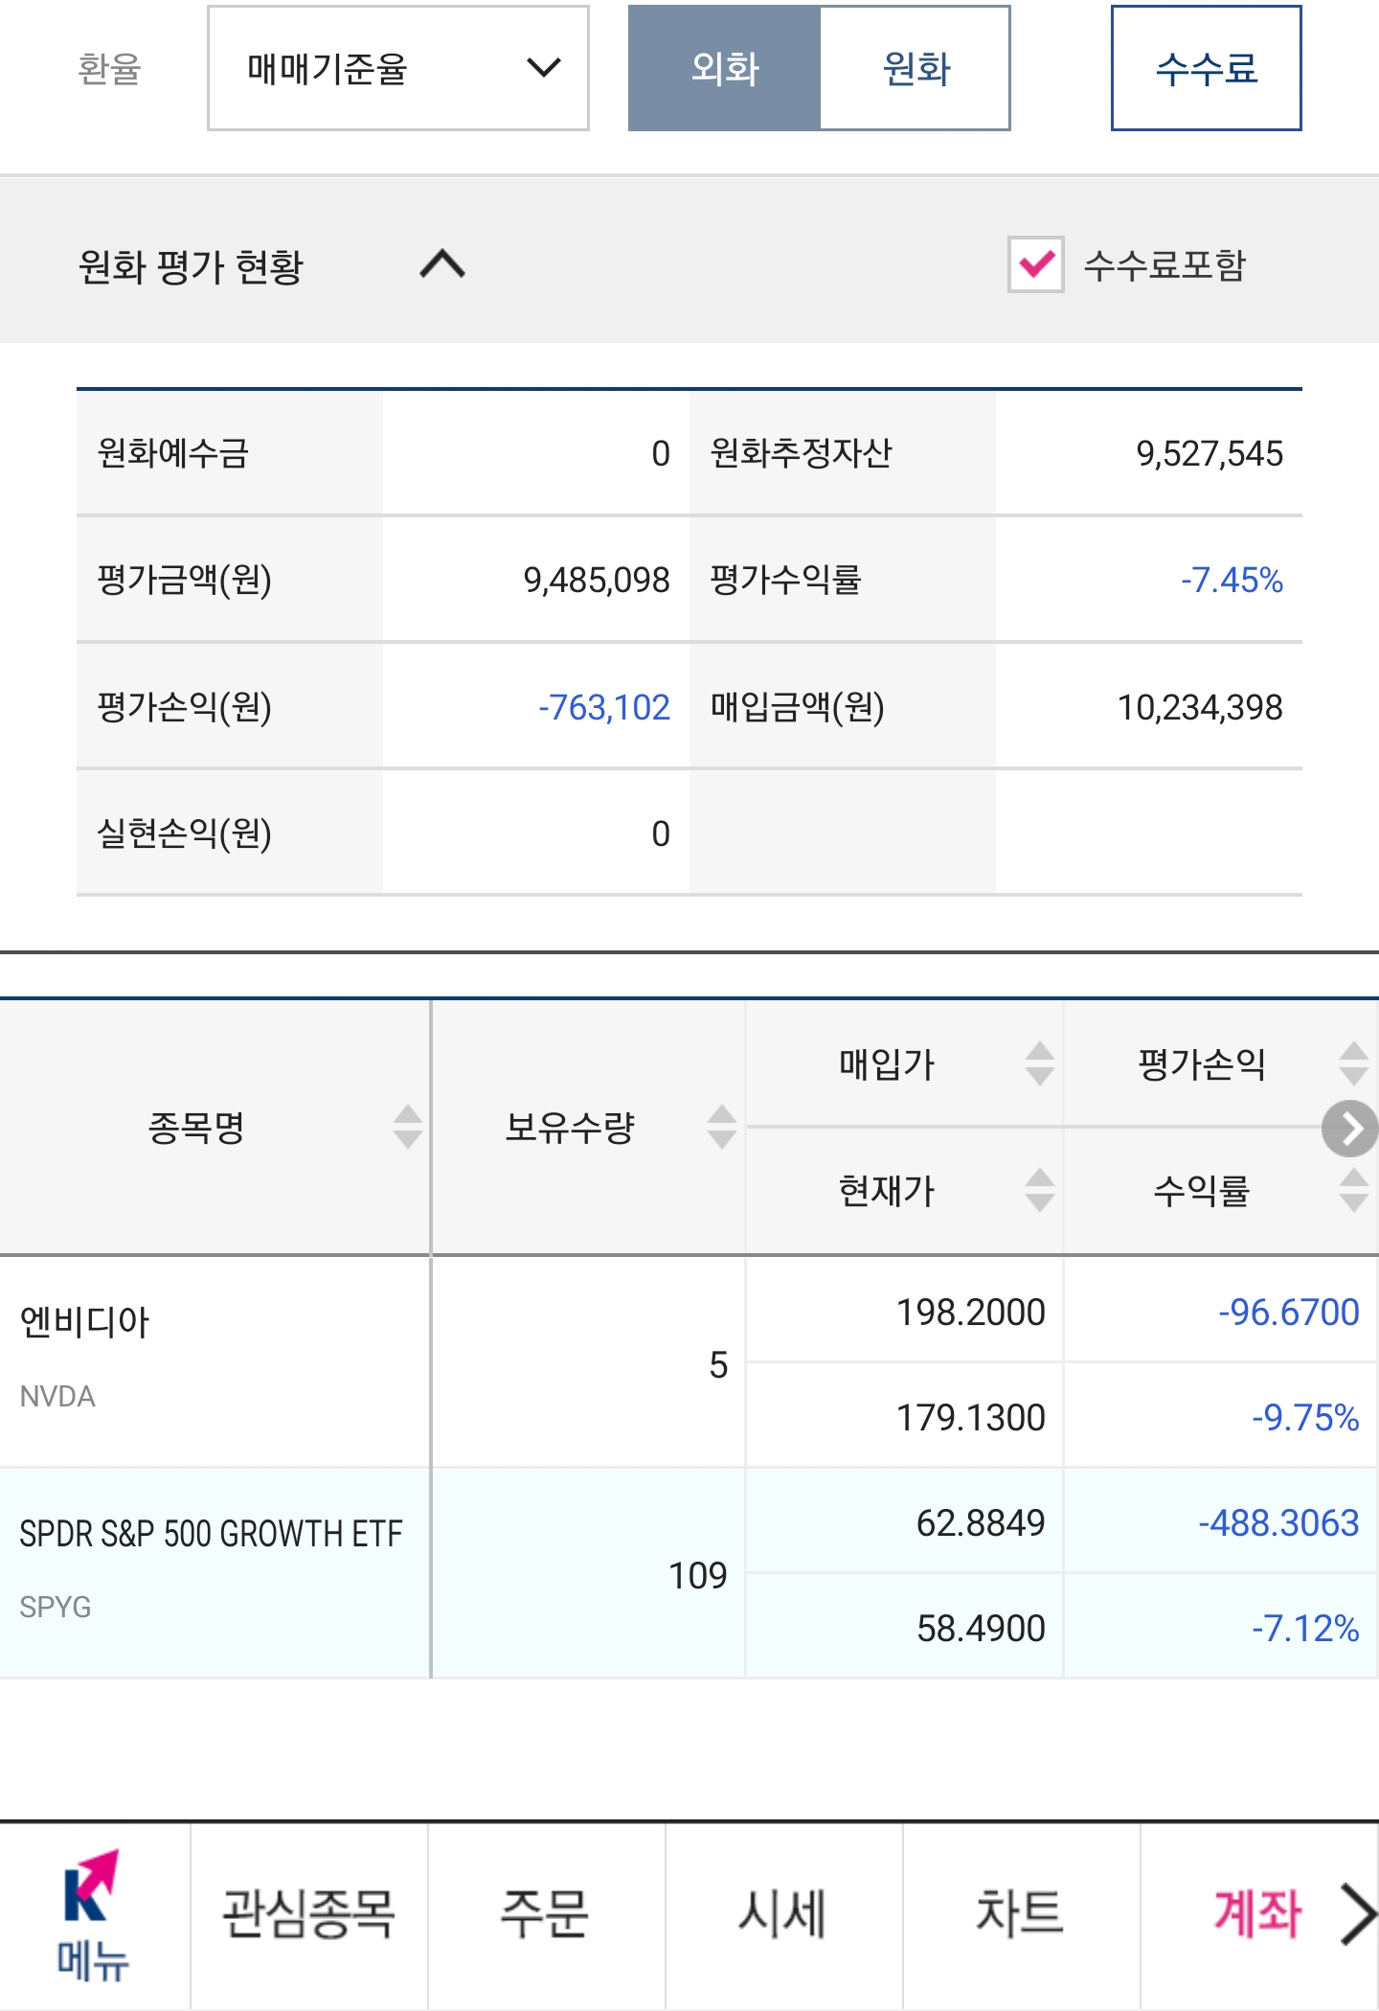Tap SPYG purchase price 62.8849
The height and width of the screenshot is (2011, 1379).
pyautogui.click(x=981, y=1522)
